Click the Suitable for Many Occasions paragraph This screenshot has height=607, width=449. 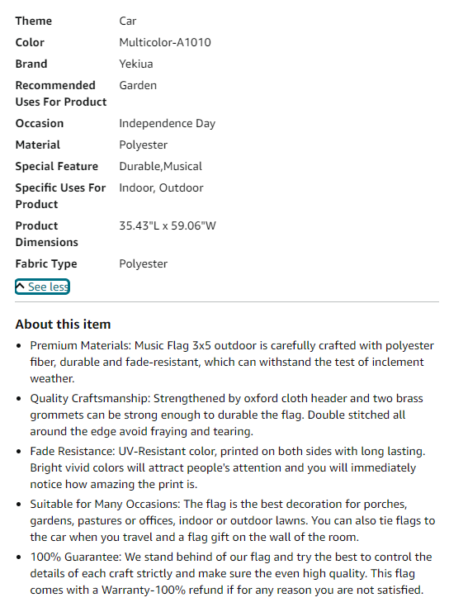(233, 520)
